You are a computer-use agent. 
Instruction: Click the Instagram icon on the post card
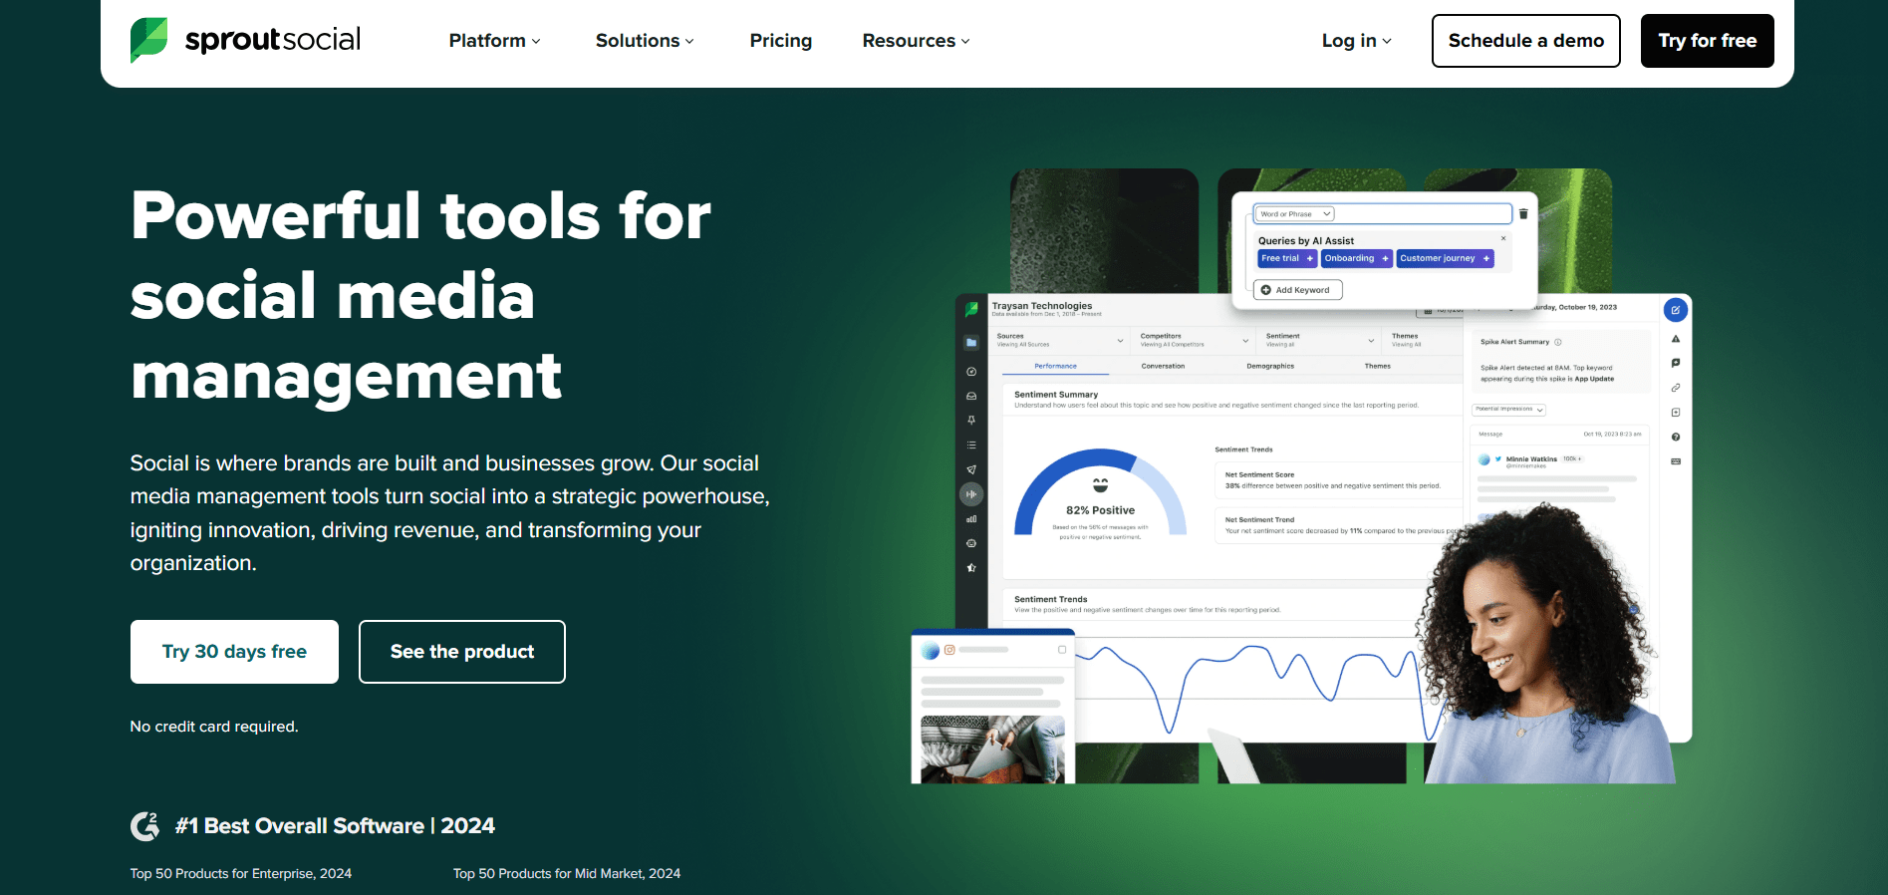click(949, 650)
